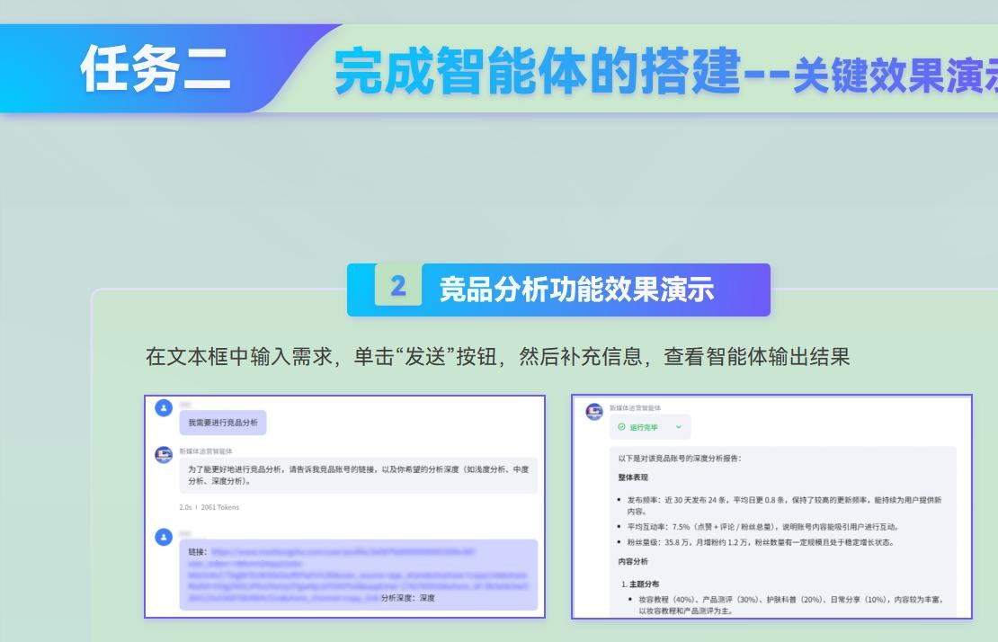Click the "新媒体运营智能体" name in left chat
The image size is (998, 642).
pos(206,451)
